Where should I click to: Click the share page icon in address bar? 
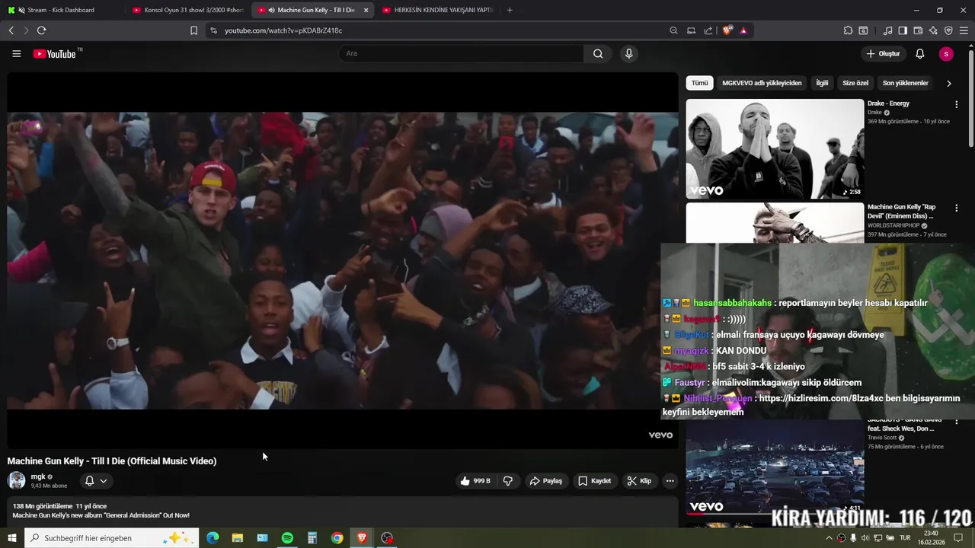coord(708,30)
